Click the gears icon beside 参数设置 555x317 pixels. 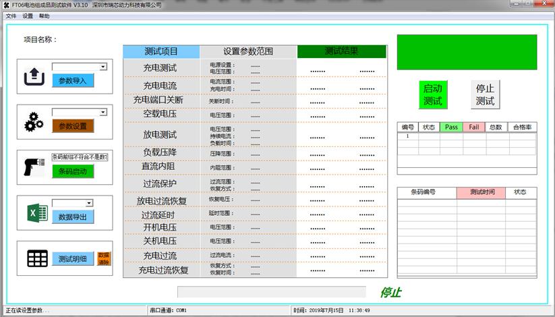tap(34, 122)
